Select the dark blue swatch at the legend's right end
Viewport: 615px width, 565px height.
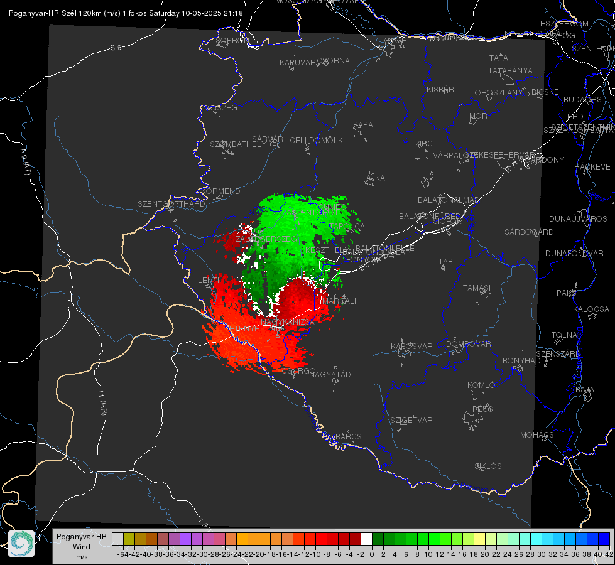click(x=604, y=539)
